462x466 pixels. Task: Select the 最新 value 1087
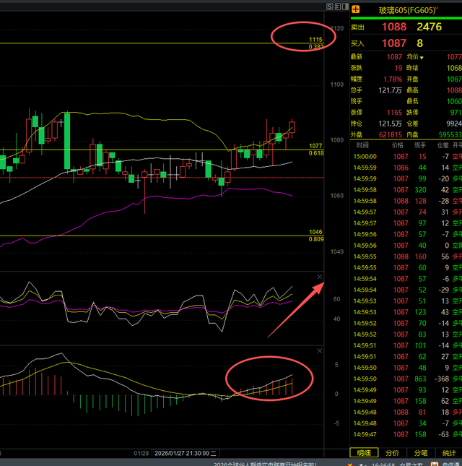click(x=394, y=57)
